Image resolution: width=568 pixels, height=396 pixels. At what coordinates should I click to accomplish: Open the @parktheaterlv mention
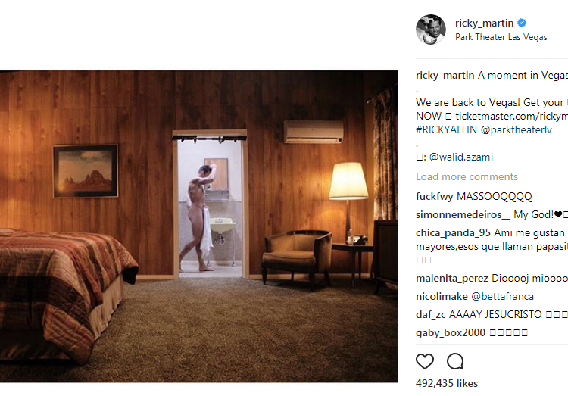click(x=517, y=129)
